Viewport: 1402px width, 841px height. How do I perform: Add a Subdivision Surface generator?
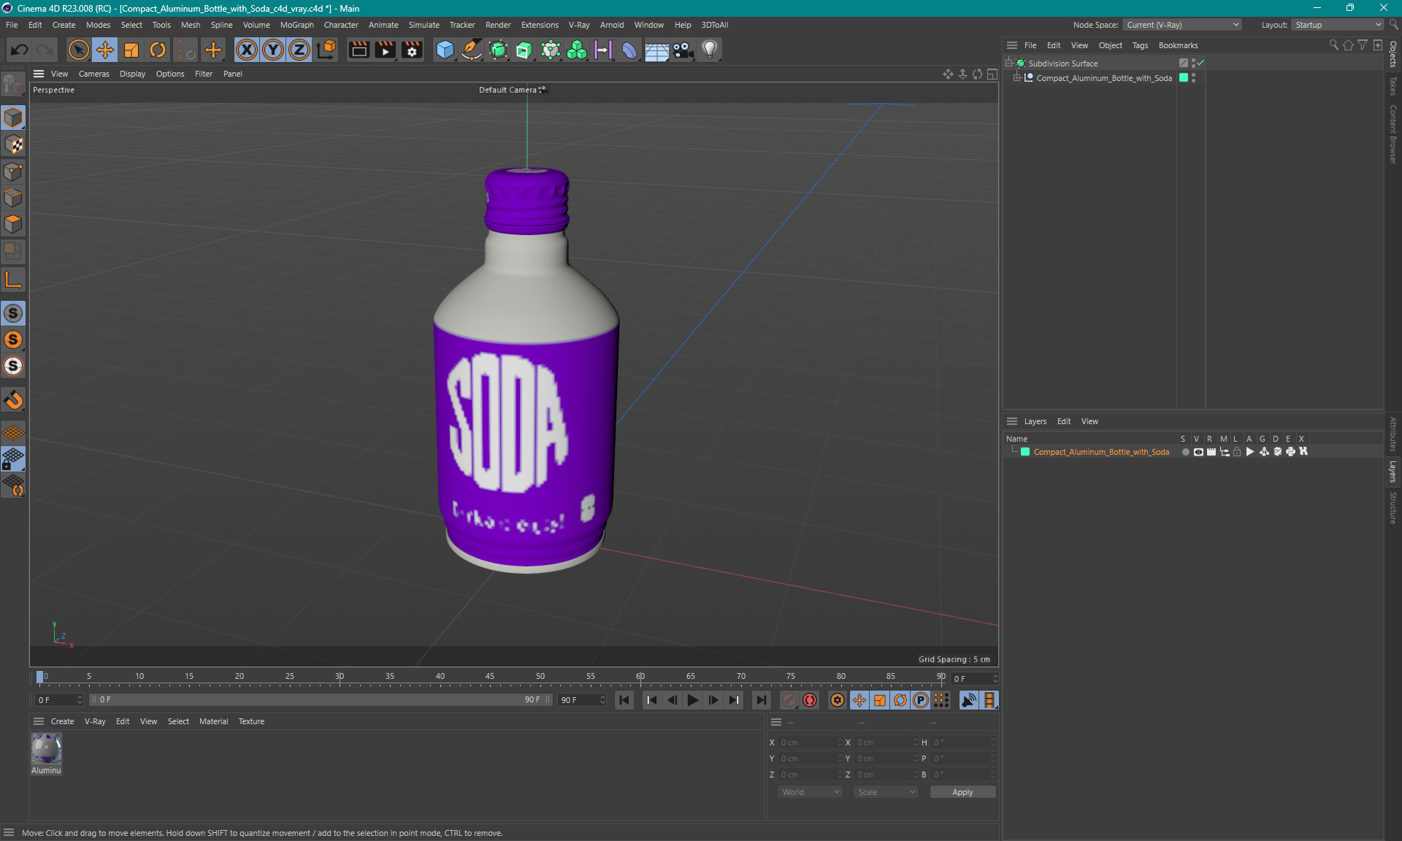pos(498,50)
